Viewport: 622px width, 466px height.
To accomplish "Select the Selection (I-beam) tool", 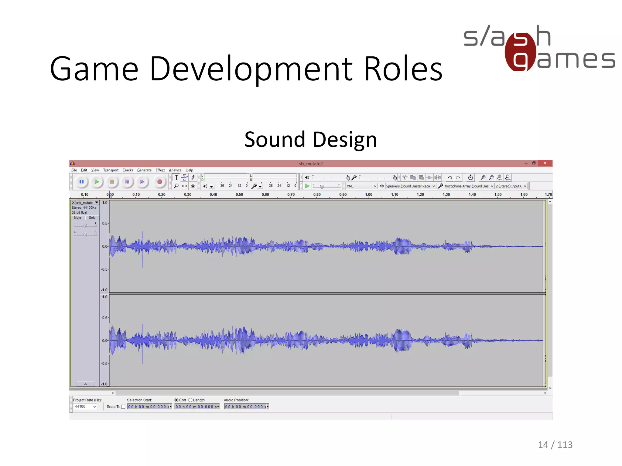I will pyautogui.click(x=176, y=178).
